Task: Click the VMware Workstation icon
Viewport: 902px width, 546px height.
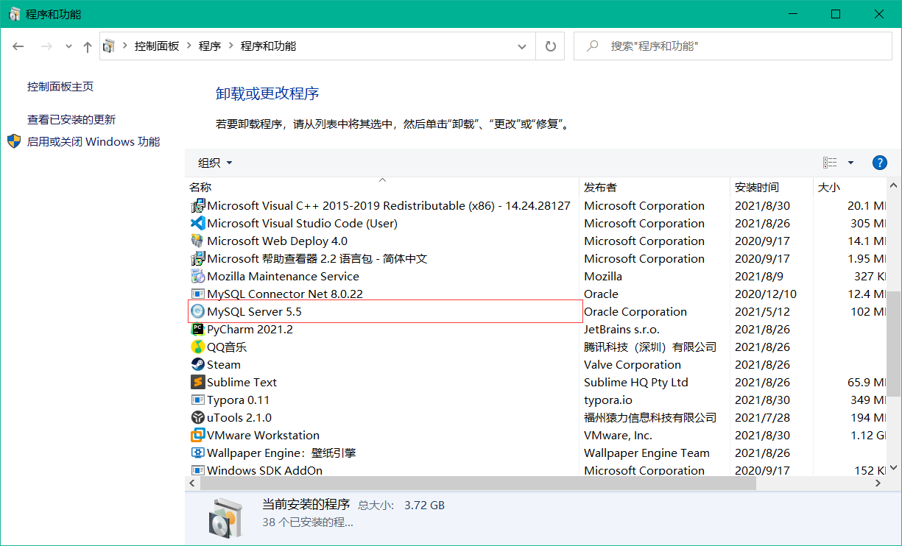Action: pos(197,436)
